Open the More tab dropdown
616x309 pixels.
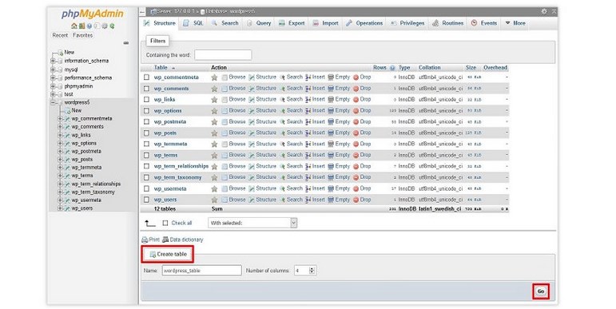coord(515,23)
